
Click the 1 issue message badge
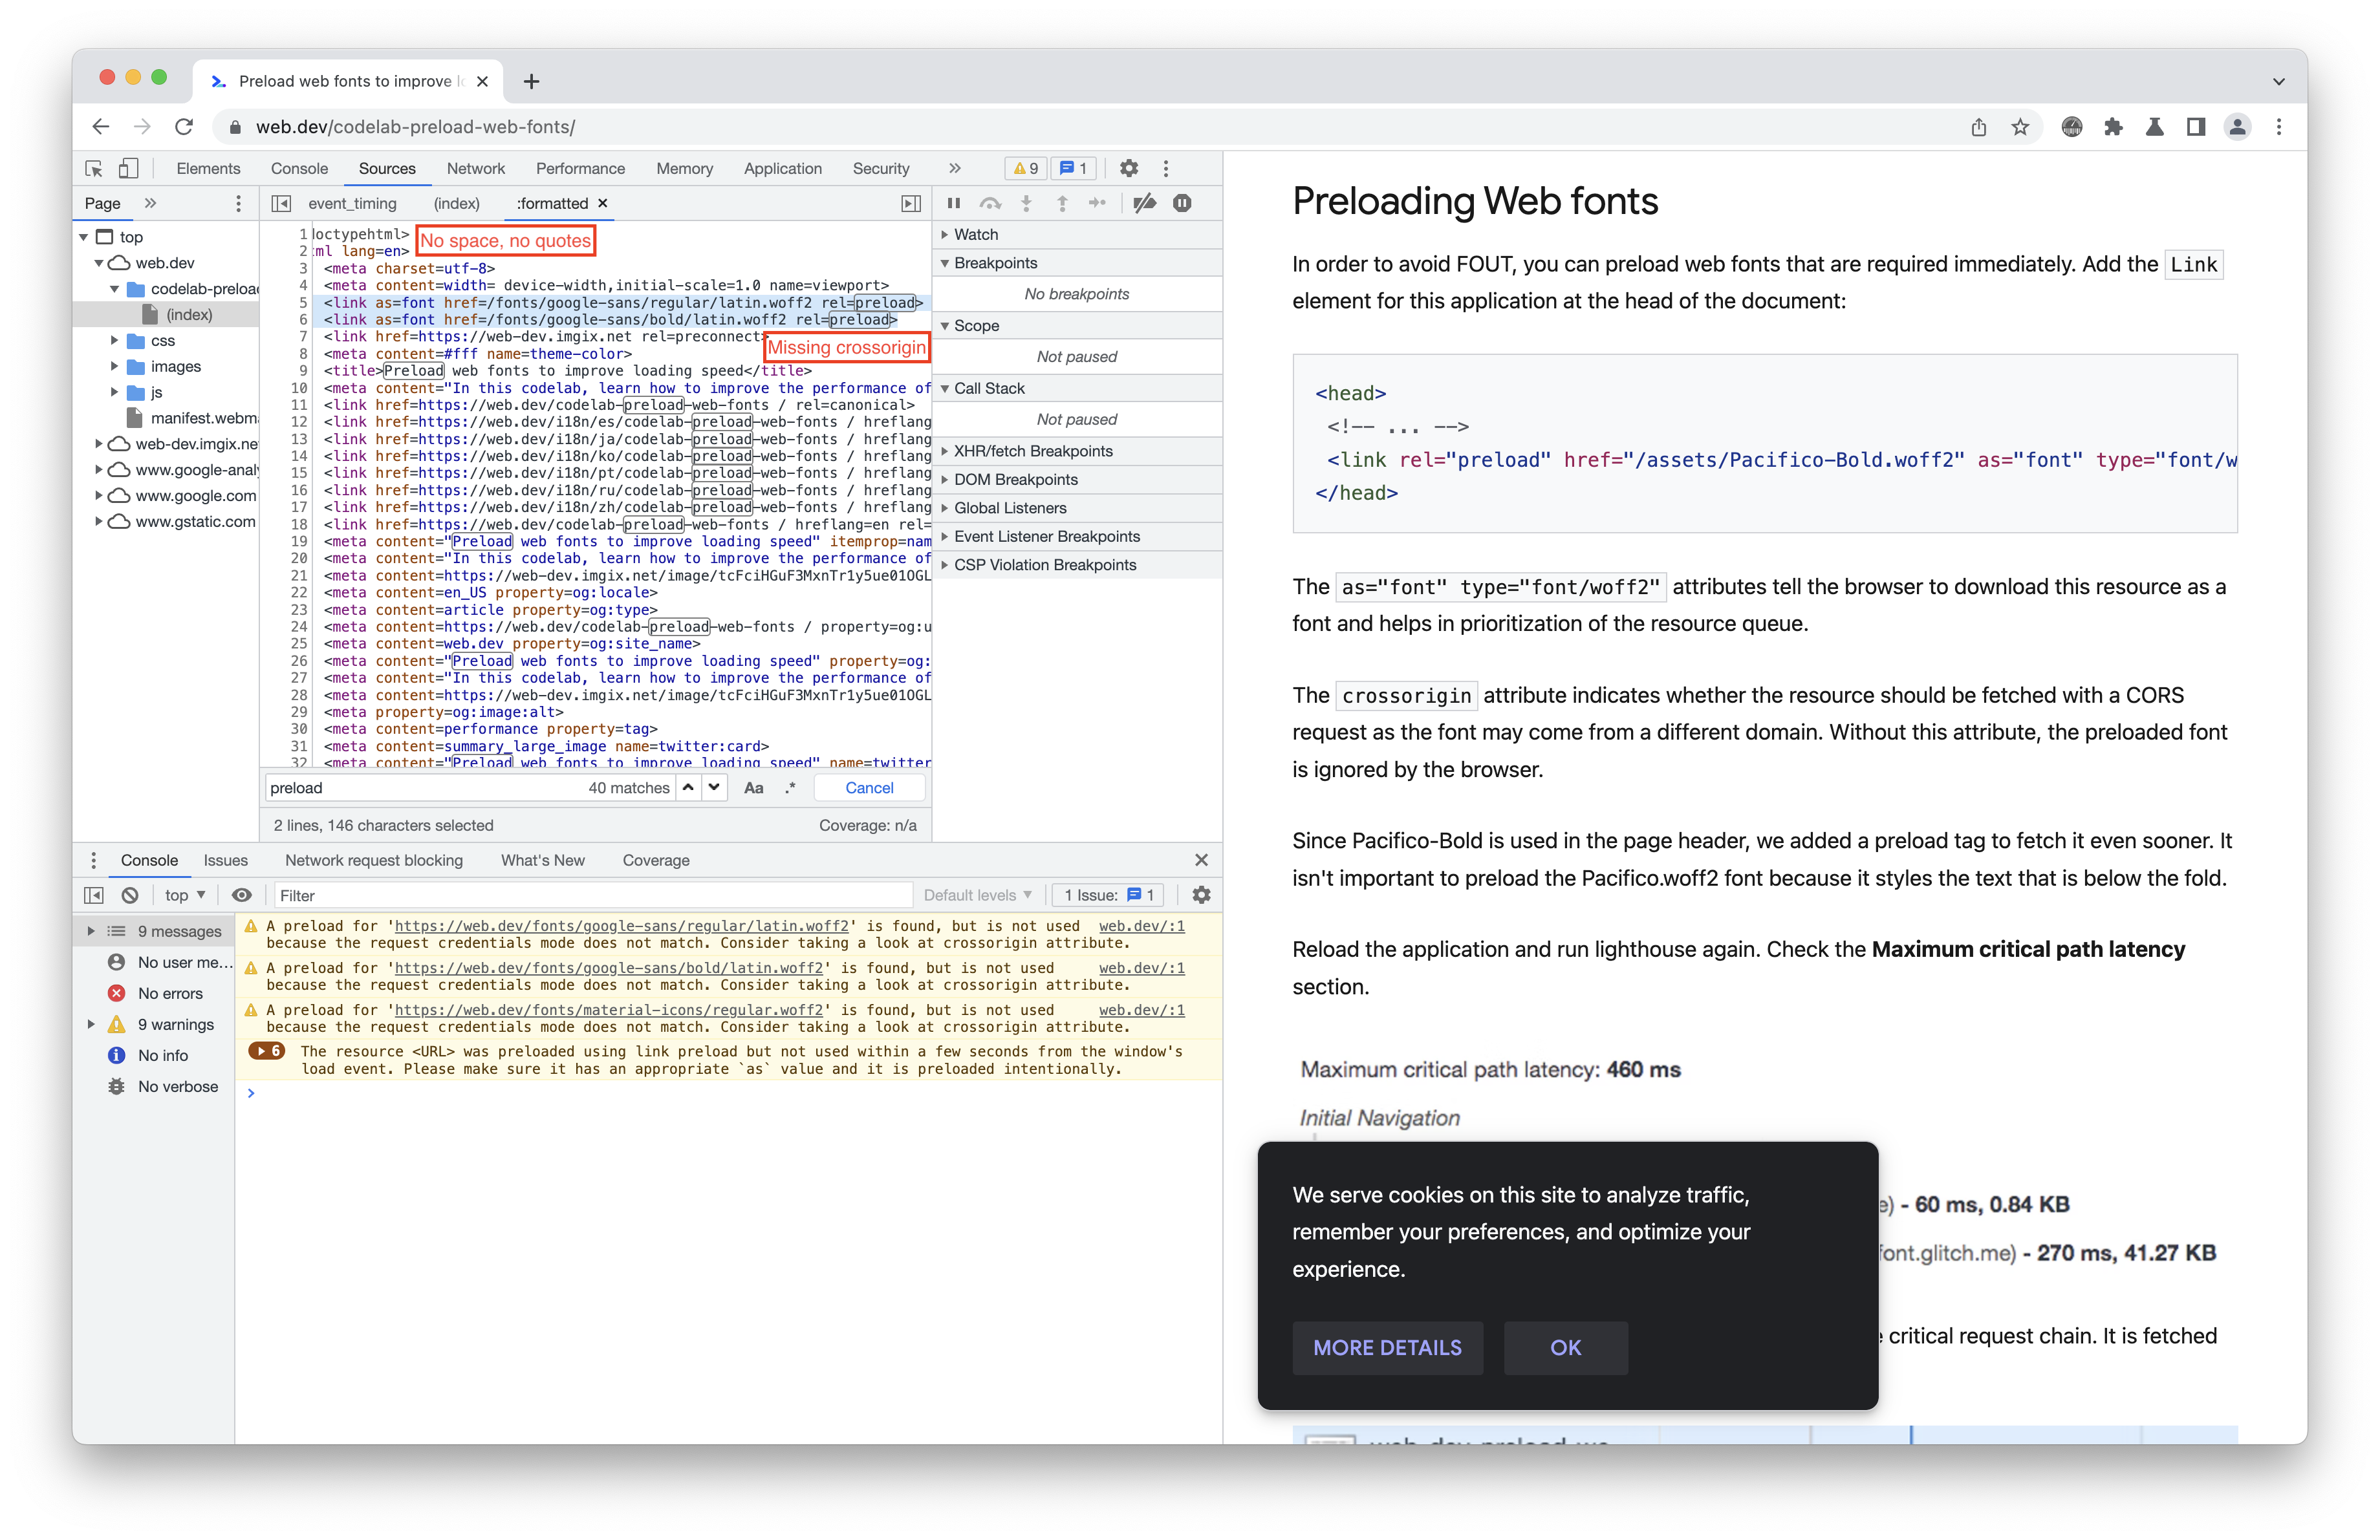(x=1074, y=168)
